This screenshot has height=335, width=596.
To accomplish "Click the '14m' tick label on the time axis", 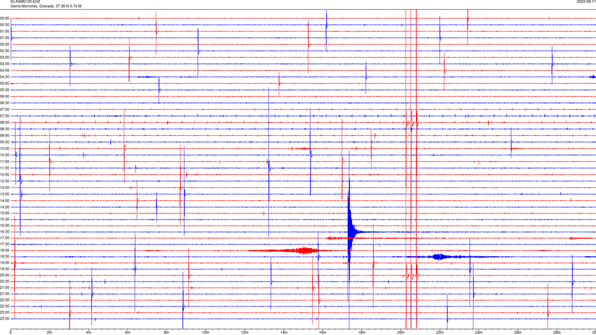I will coord(284,333).
